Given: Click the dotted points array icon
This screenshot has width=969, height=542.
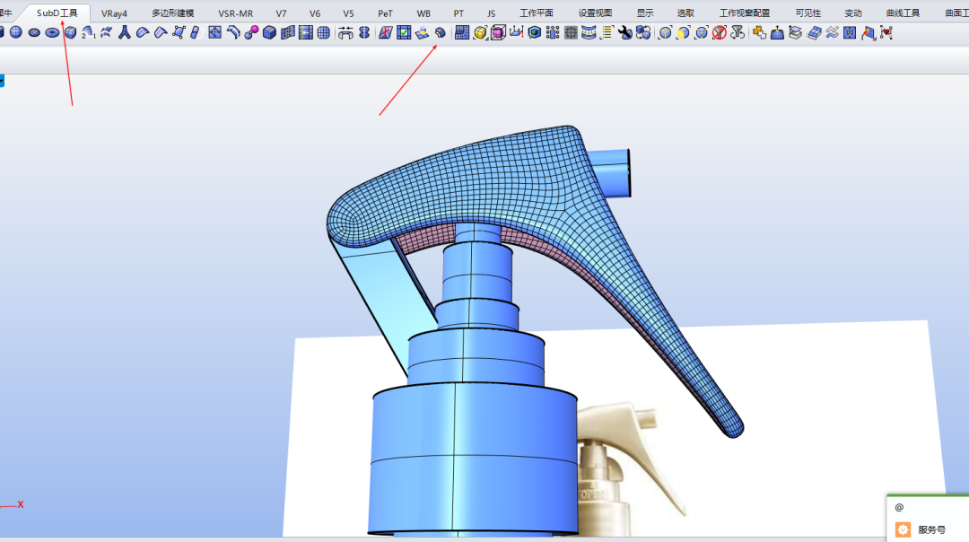Looking at the screenshot, I should click(553, 33).
